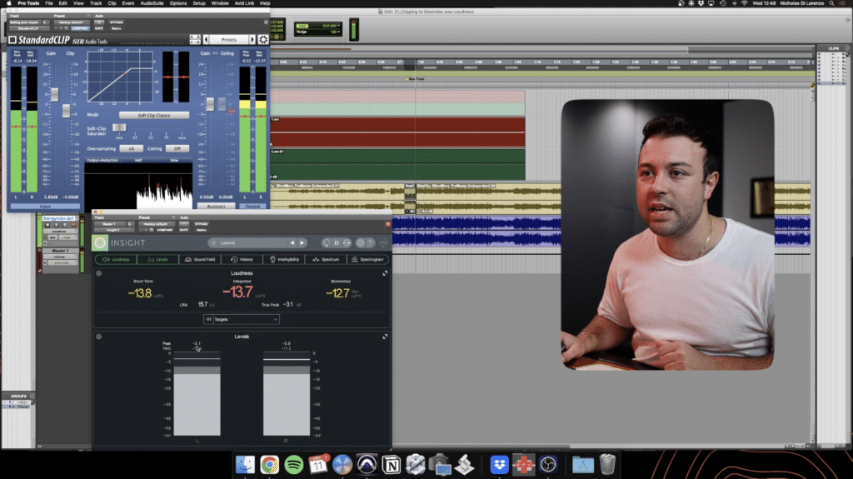The image size is (853, 479).
Task: Open StandardCLIP plugin insert selector
Action: click(x=29, y=28)
